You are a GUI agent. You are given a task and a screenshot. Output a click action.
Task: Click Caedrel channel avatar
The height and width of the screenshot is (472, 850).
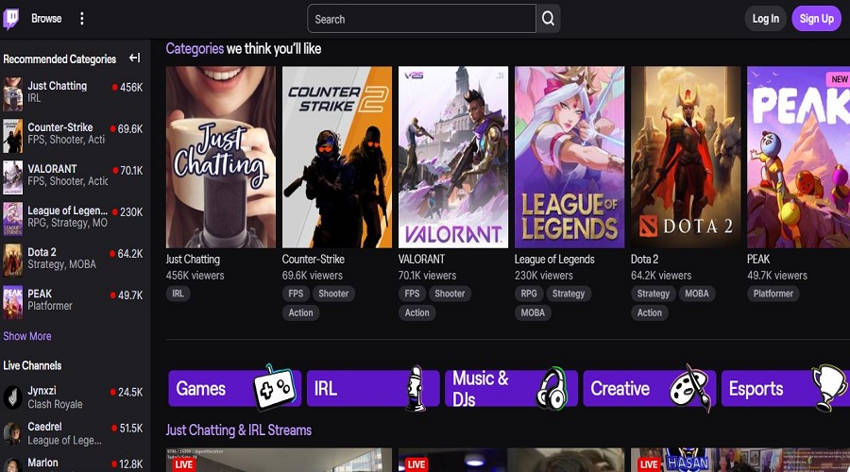[12, 433]
